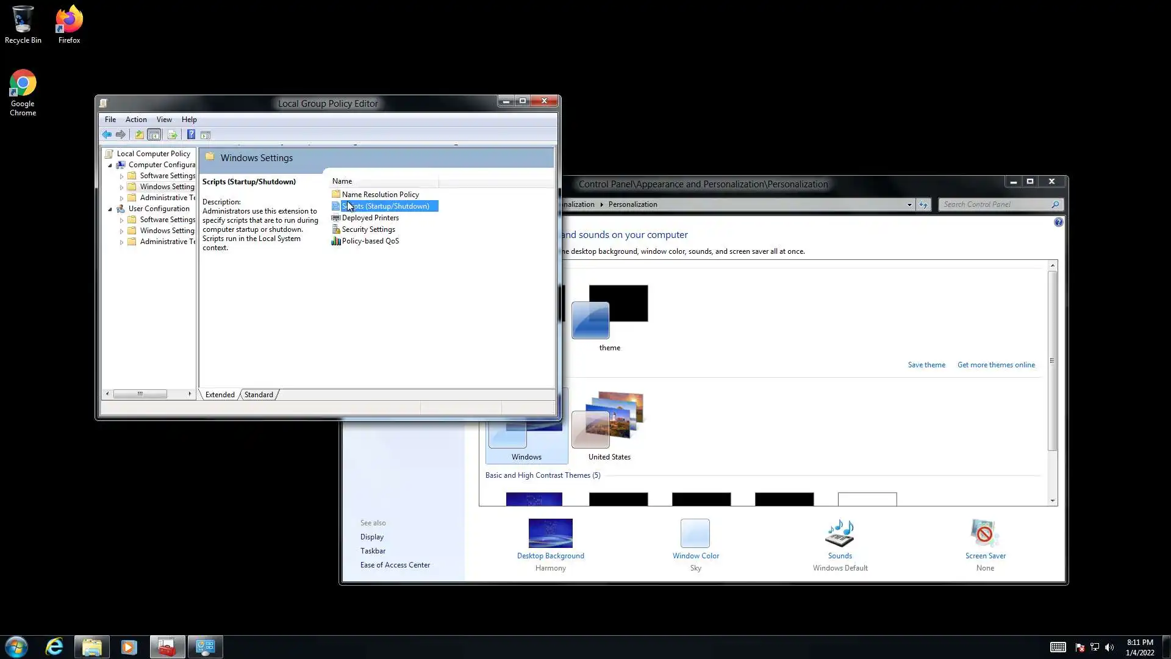1171x659 pixels.
Task: Click the Back arrow in Policy Editor toolbar
Action: pos(107,135)
